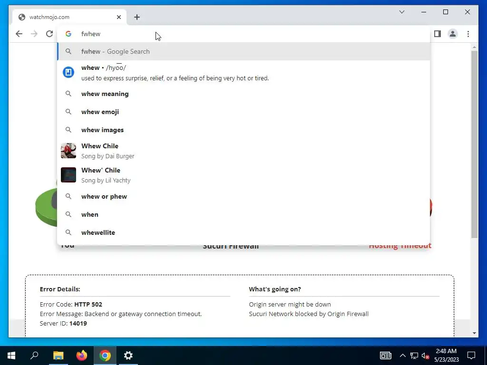This screenshot has width=487, height=365.
Task: Go back using the browser back arrow
Action: [19, 34]
